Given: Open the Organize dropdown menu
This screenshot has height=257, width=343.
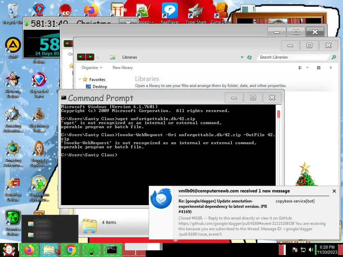Looking at the screenshot, I should click(92, 68).
